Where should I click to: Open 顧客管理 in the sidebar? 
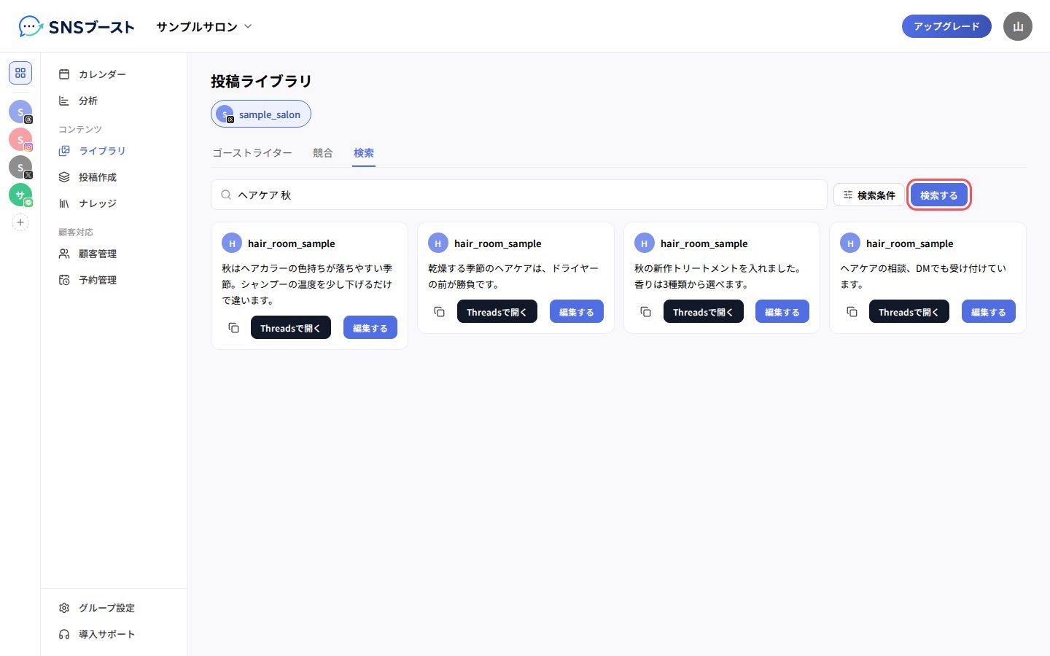(114, 254)
